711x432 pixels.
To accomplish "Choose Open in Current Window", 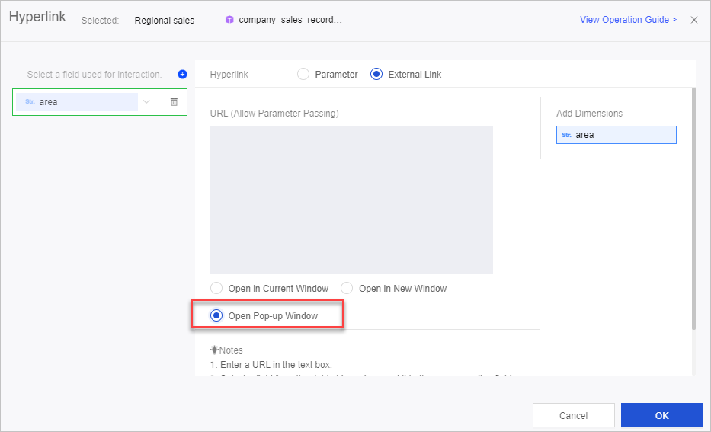I will tap(216, 289).
